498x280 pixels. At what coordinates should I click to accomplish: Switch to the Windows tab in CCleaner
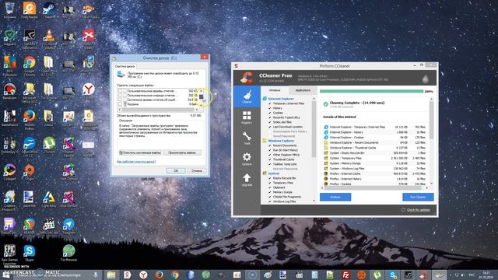coord(275,90)
